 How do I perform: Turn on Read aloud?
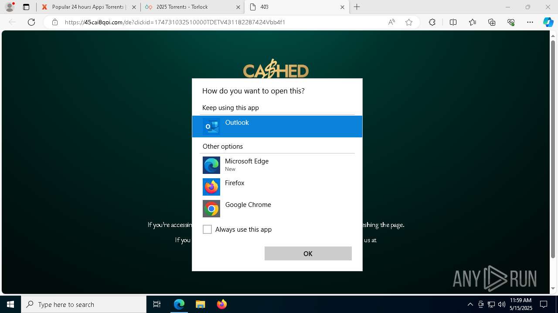[x=391, y=22]
